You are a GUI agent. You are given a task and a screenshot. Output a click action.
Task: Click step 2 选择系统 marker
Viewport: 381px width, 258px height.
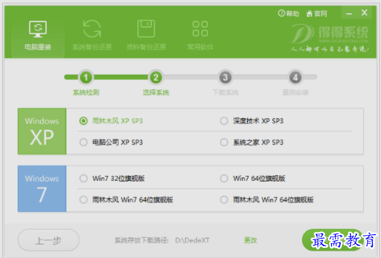(x=156, y=77)
